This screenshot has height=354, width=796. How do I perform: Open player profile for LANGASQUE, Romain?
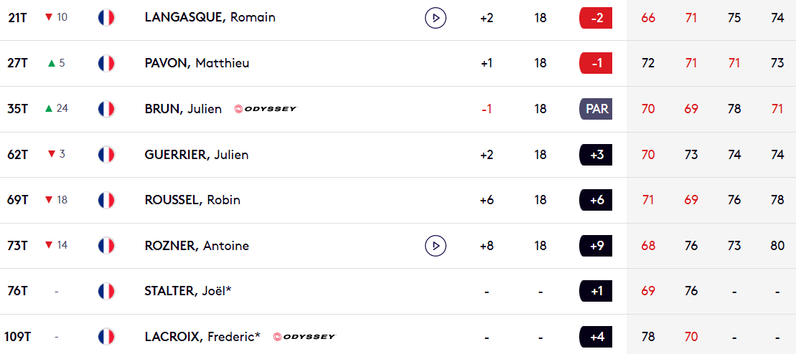click(210, 18)
